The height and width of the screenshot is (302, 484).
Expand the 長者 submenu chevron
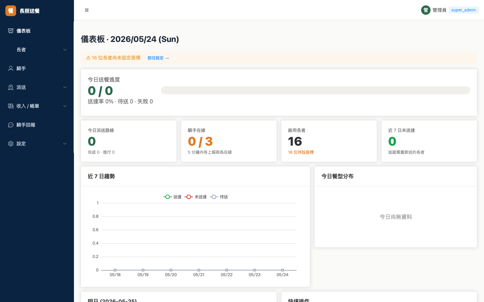65,50
